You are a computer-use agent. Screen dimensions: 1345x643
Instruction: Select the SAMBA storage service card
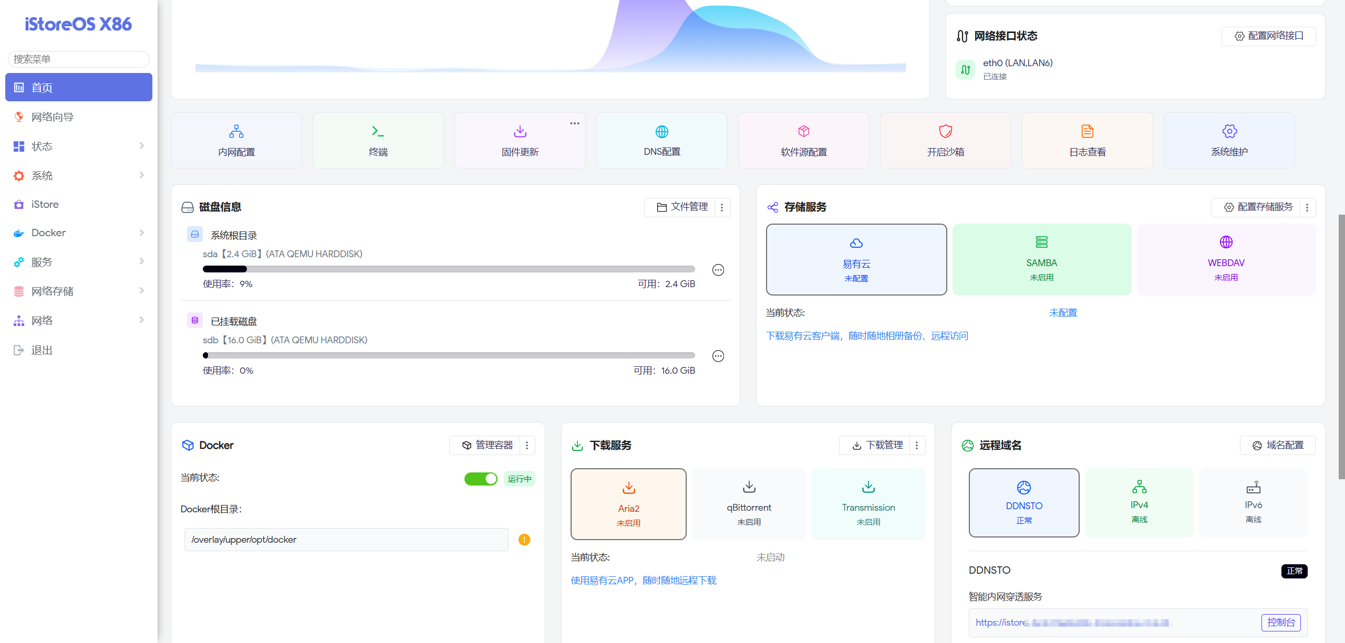(1041, 259)
